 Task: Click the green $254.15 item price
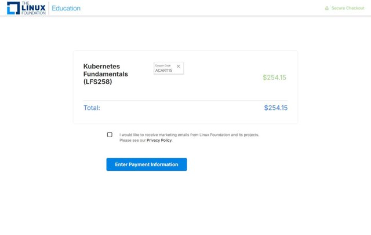(274, 78)
